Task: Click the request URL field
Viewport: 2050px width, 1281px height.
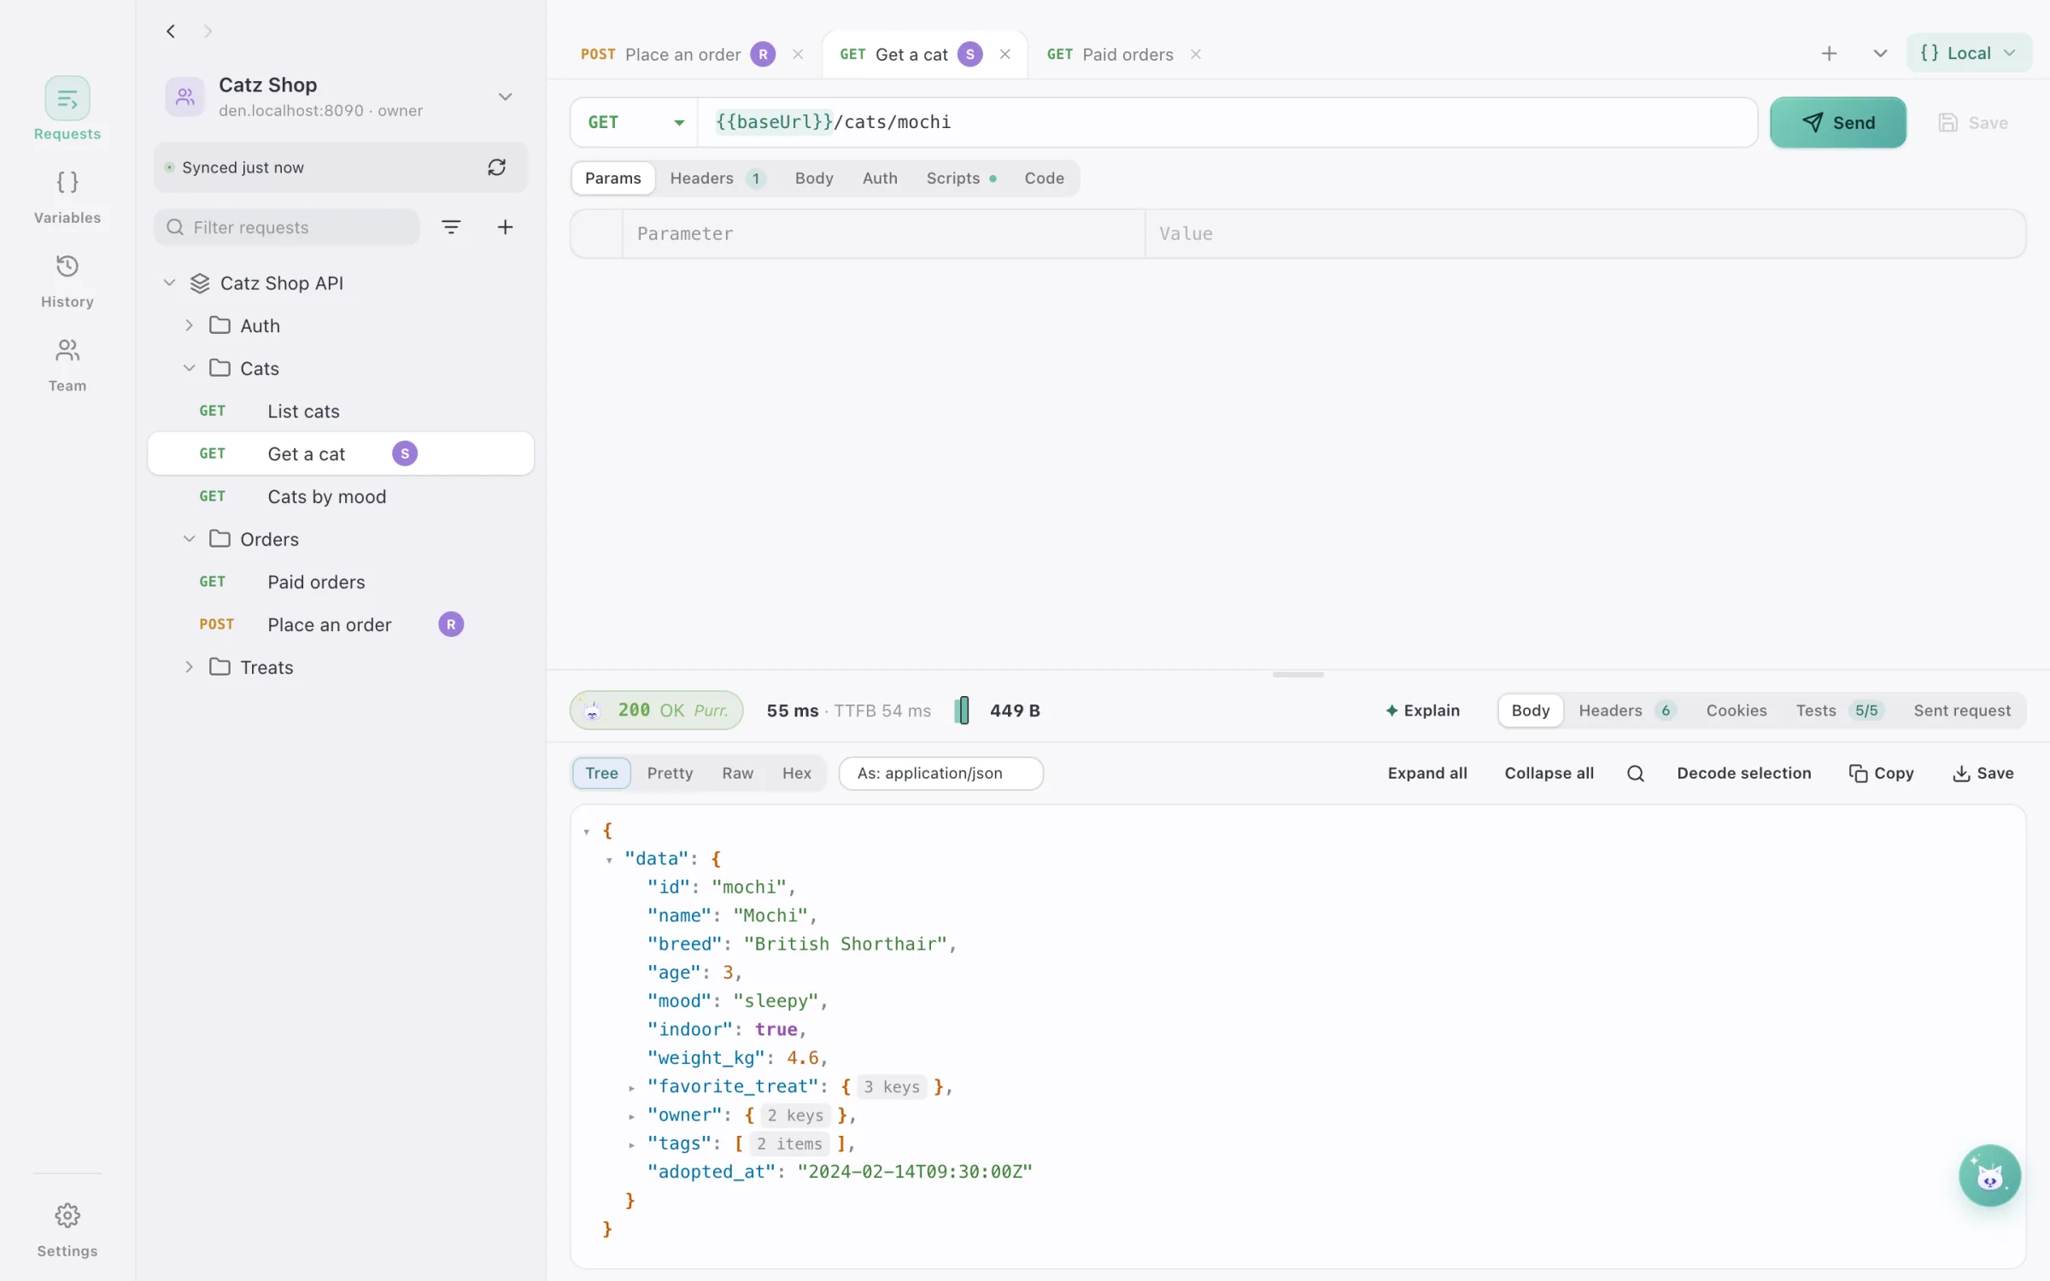Action: [x=1227, y=122]
